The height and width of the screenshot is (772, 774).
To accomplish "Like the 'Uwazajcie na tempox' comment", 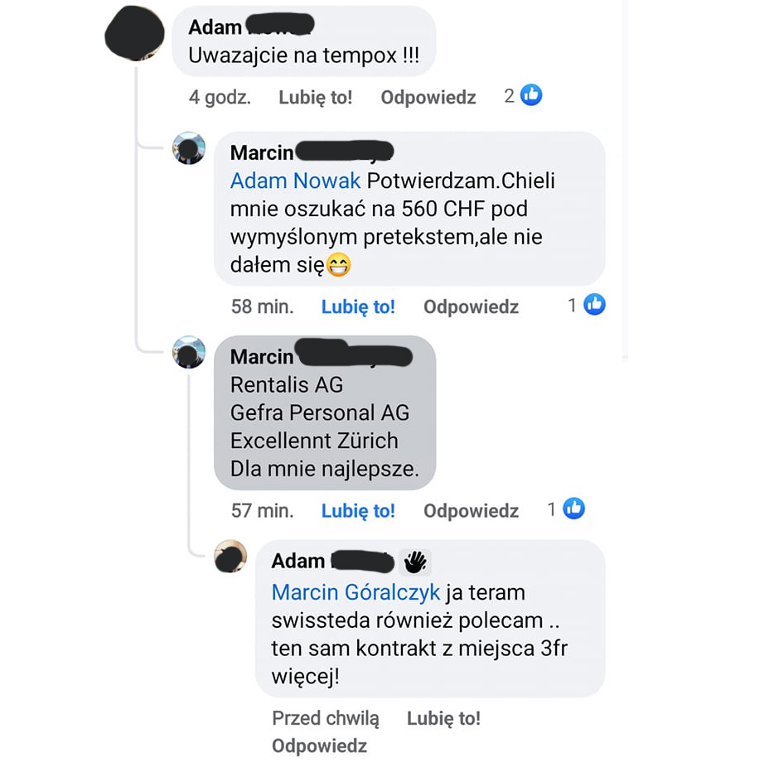I will [x=316, y=97].
